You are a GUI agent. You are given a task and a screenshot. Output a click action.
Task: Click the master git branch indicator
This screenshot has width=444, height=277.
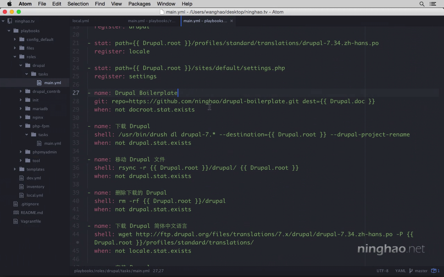click(x=418, y=271)
